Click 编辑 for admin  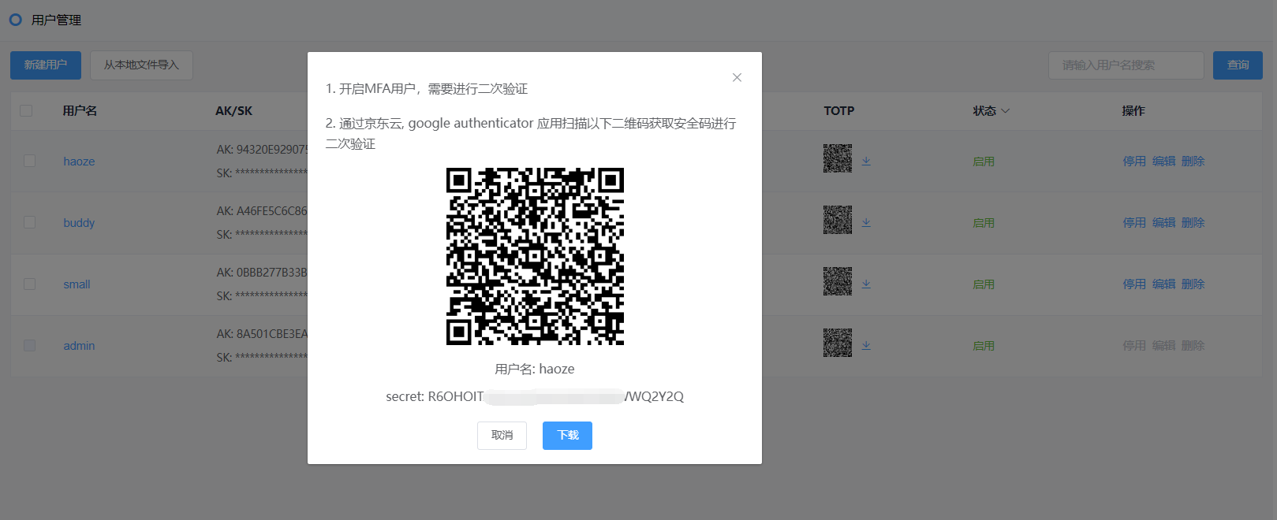(1163, 345)
